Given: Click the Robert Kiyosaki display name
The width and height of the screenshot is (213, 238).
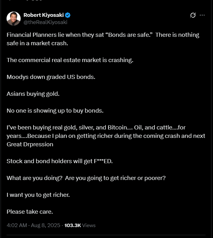Looking at the screenshot, I should pos(44,15).
